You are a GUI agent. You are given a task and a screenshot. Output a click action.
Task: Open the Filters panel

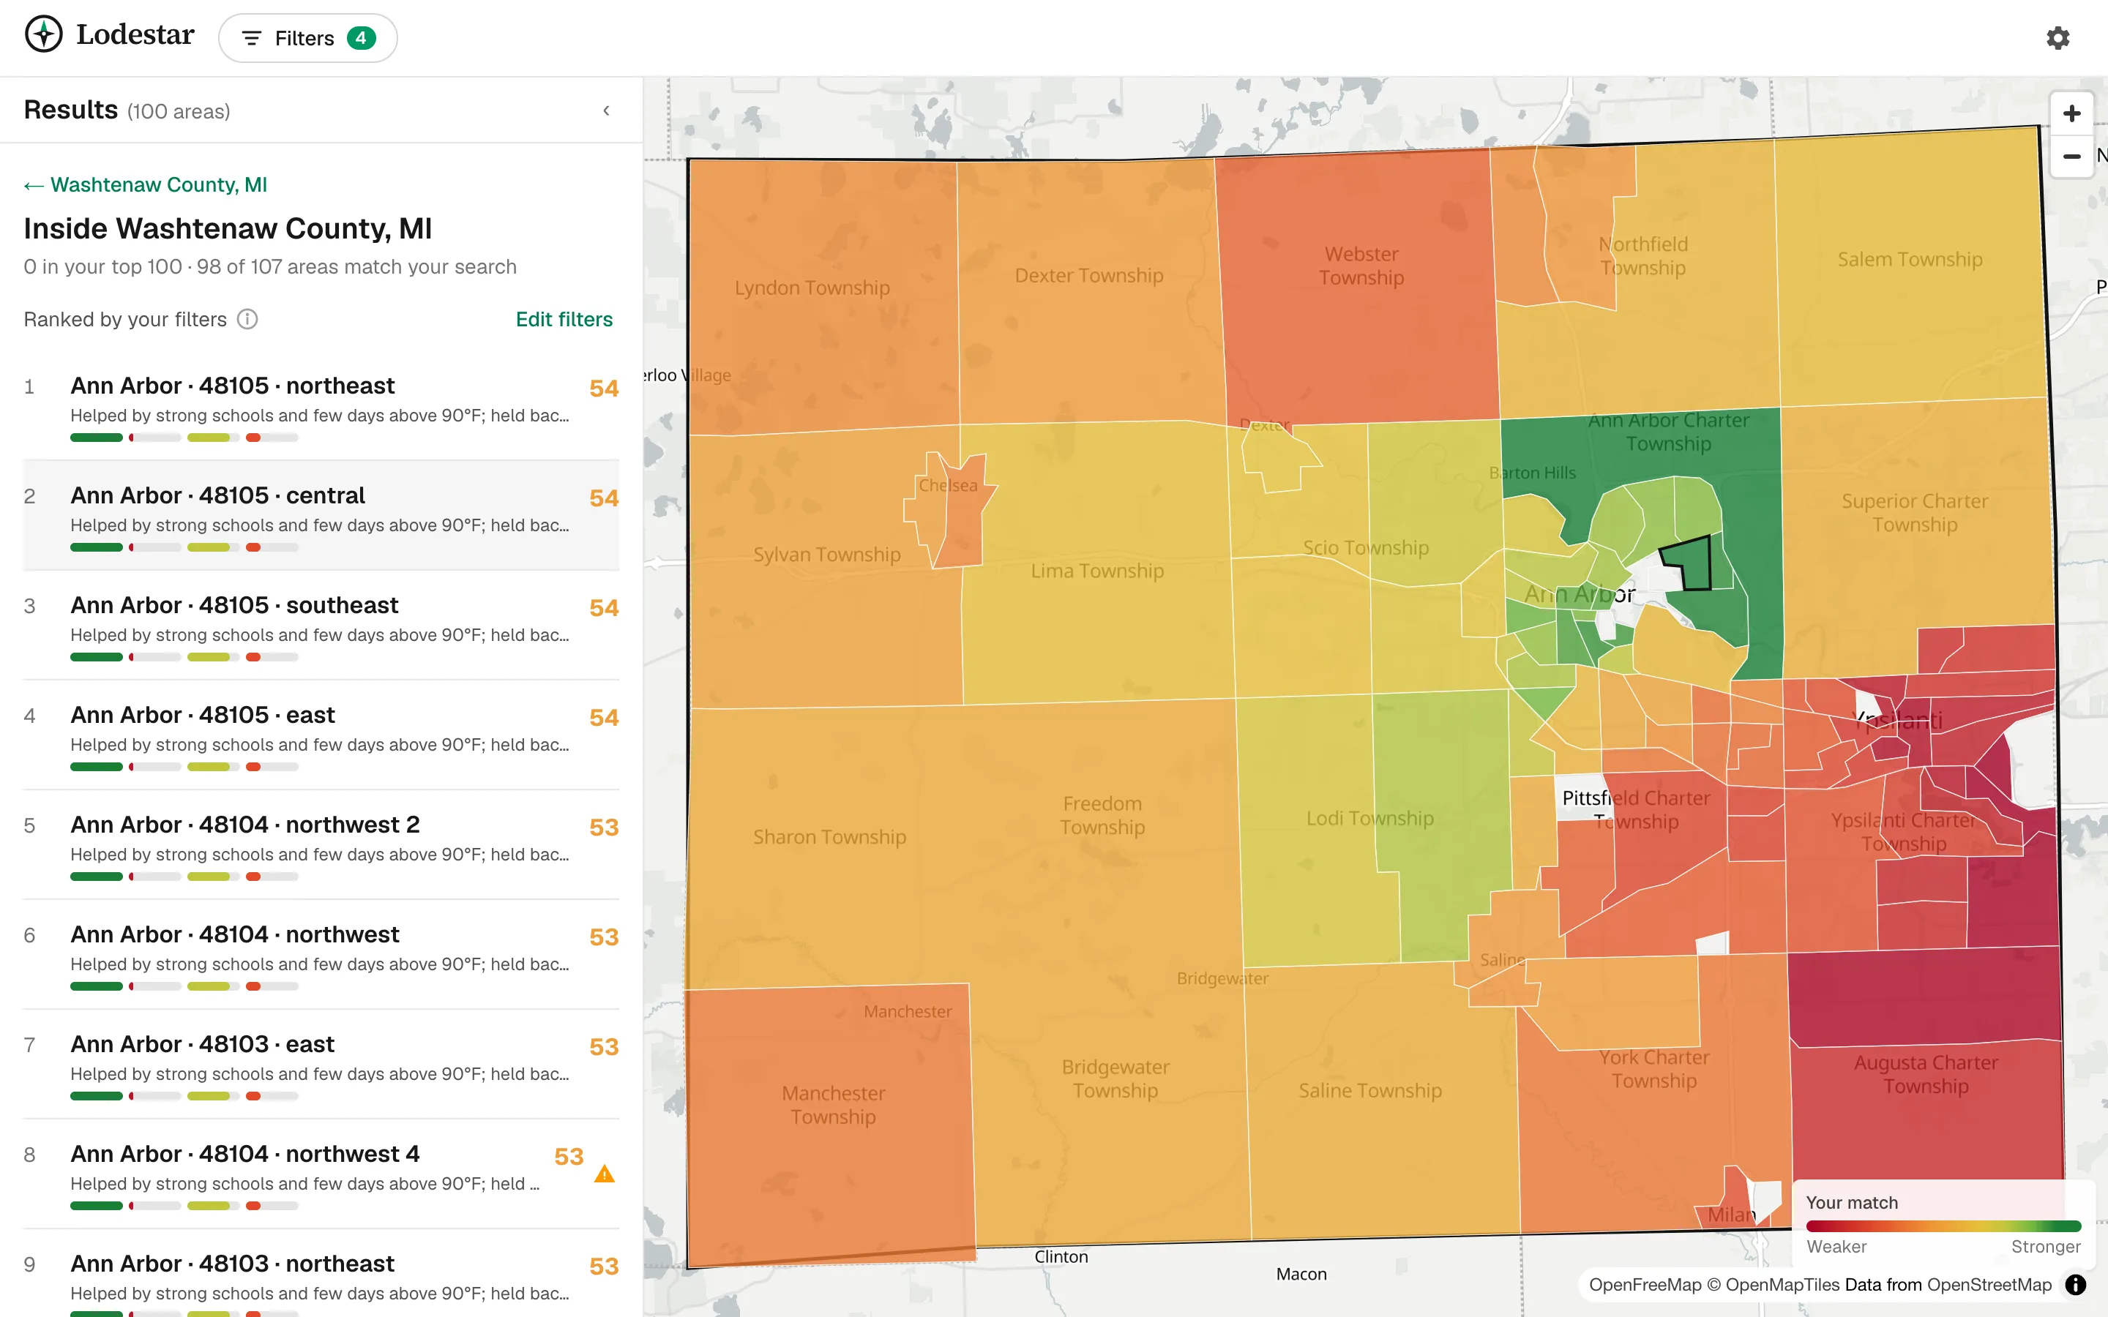point(307,38)
